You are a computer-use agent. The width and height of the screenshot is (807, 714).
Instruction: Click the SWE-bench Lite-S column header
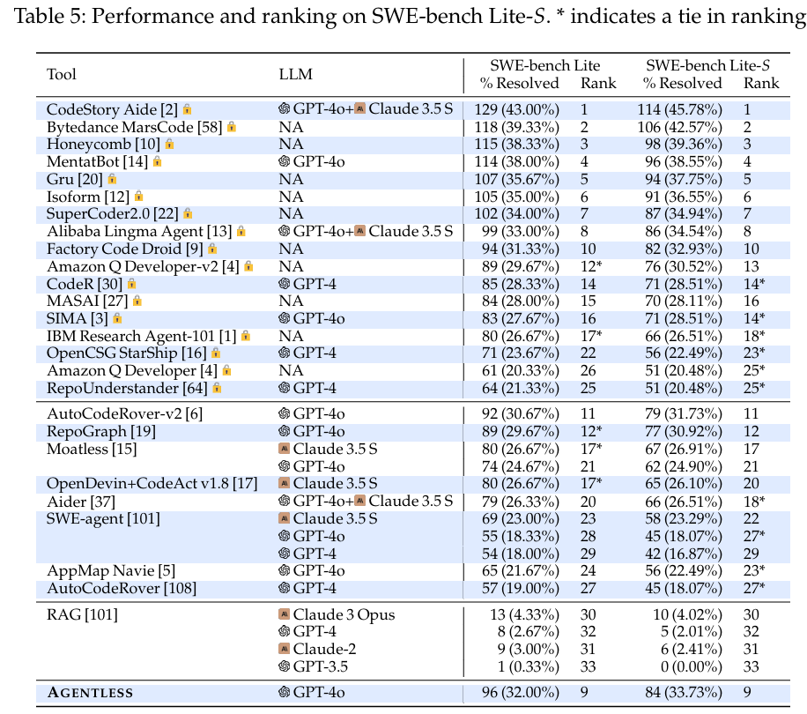click(708, 65)
